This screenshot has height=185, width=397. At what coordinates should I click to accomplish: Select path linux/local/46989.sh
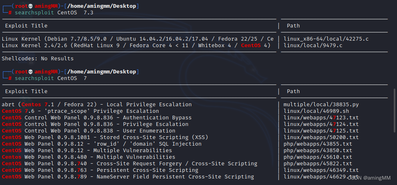click(x=316, y=111)
